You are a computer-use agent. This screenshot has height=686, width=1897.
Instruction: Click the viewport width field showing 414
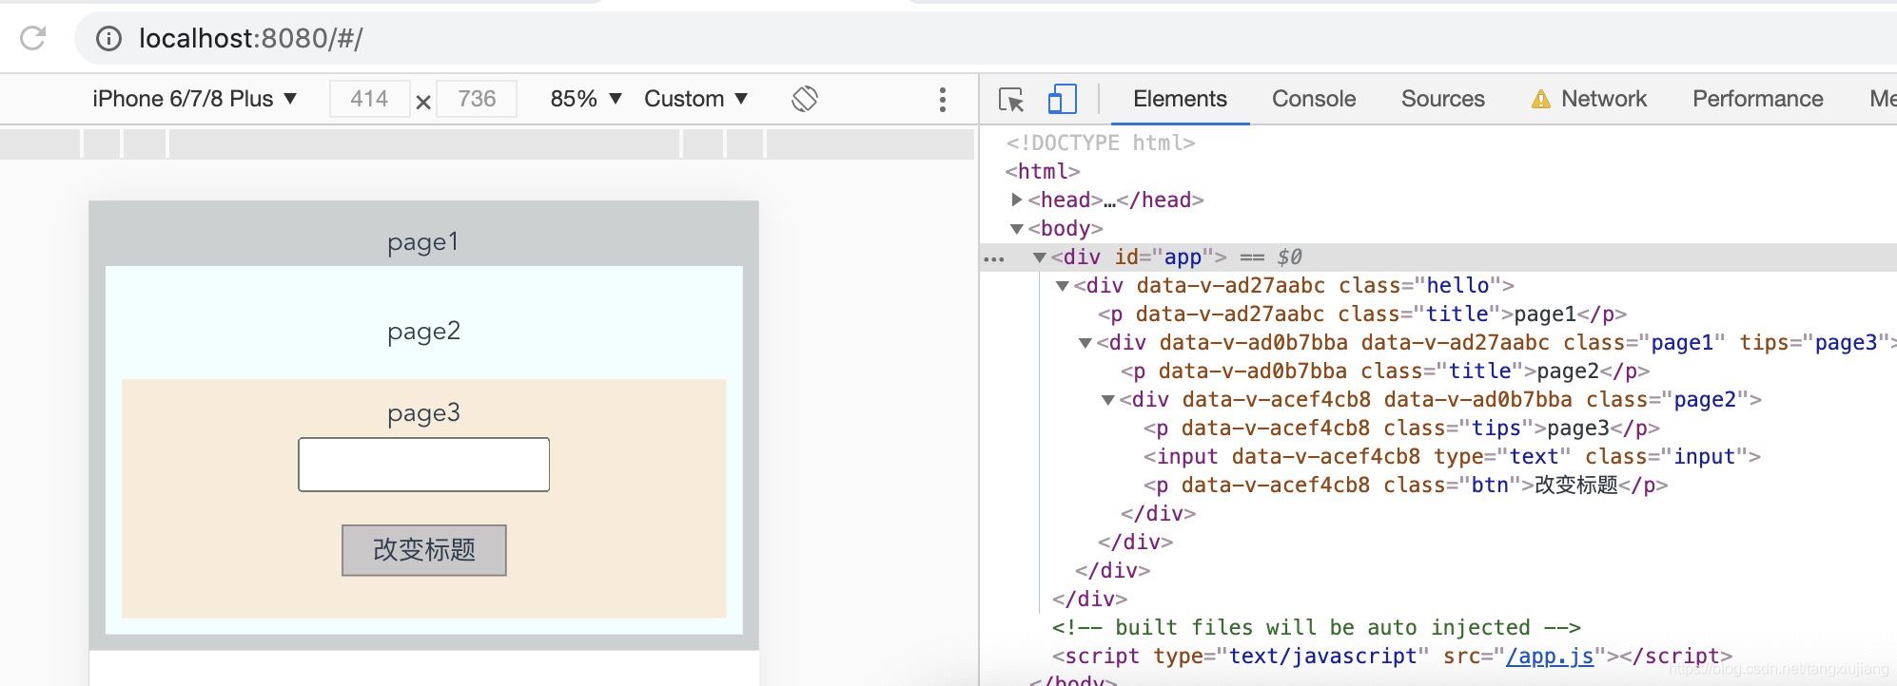tap(369, 99)
